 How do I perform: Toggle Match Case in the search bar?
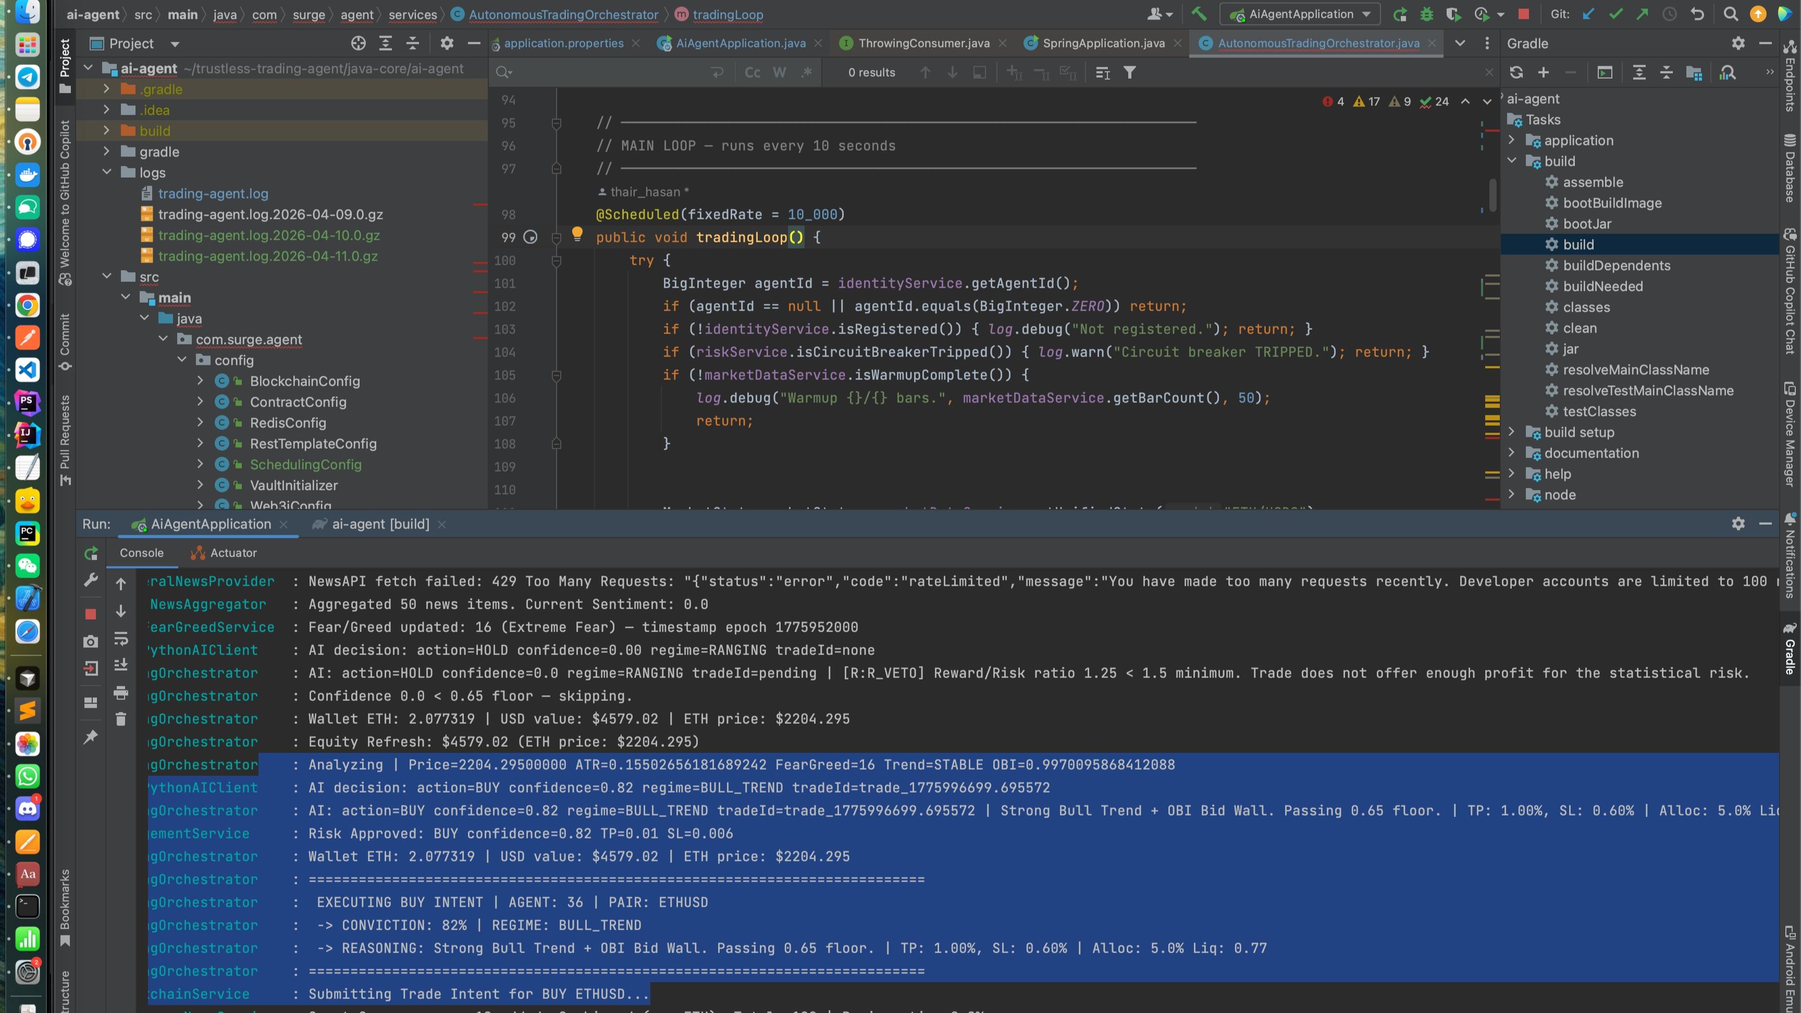click(753, 73)
